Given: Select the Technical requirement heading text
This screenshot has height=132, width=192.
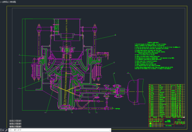Looking at the screenshot, I should (153, 42).
